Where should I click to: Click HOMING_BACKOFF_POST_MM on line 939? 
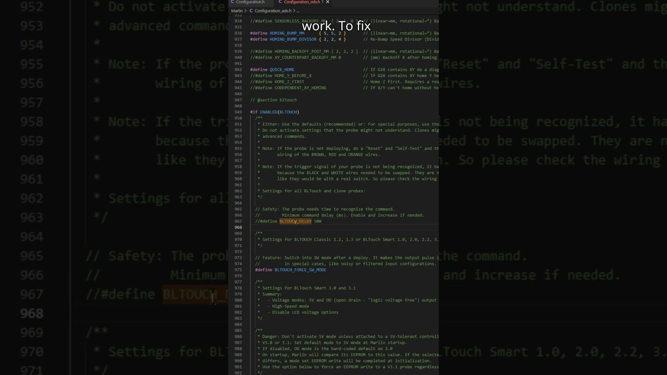[302, 52]
